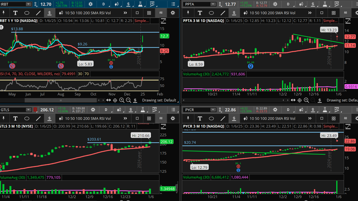This screenshot has width=358, height=201.
Task: Open chart settings gear in IRBT header
Action: pos(91,4)
